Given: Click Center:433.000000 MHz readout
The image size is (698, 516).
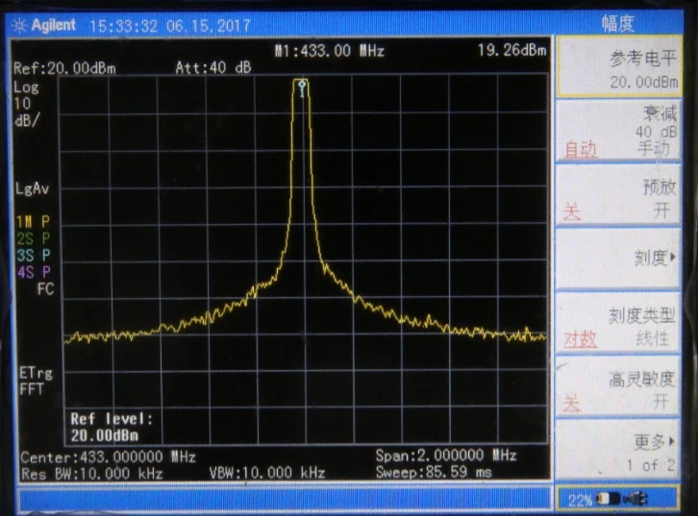Looking at the screenshot, I should click(109, 457).
